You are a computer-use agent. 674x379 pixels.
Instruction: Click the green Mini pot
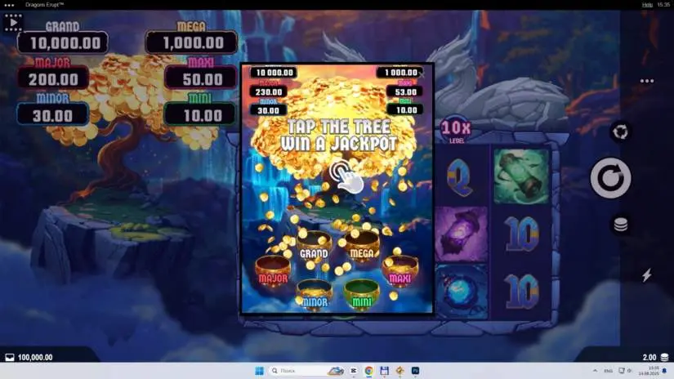pyautogui.click(x=362, y=295)
